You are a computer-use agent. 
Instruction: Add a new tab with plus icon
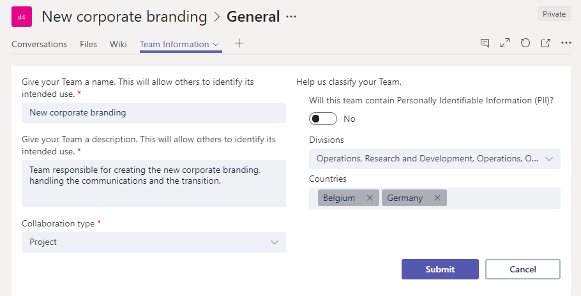pyautogui.click(x=239, y=43)
